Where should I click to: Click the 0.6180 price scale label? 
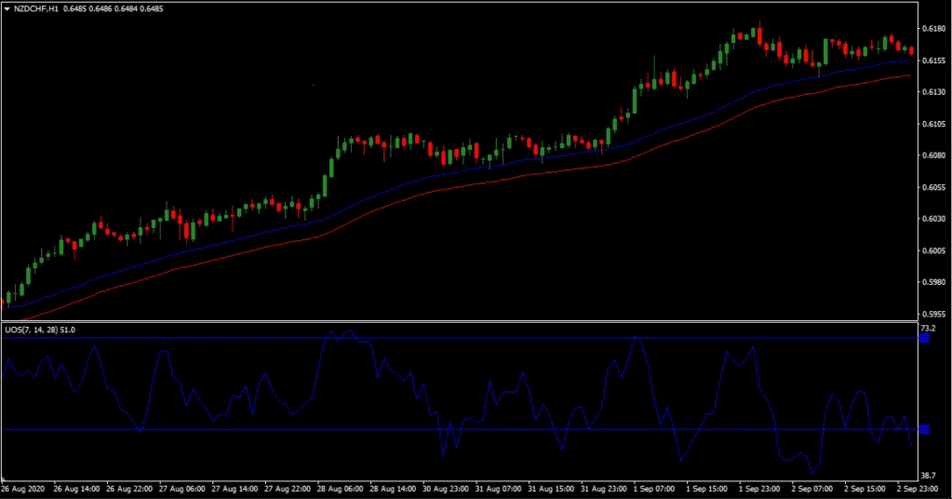932,29
